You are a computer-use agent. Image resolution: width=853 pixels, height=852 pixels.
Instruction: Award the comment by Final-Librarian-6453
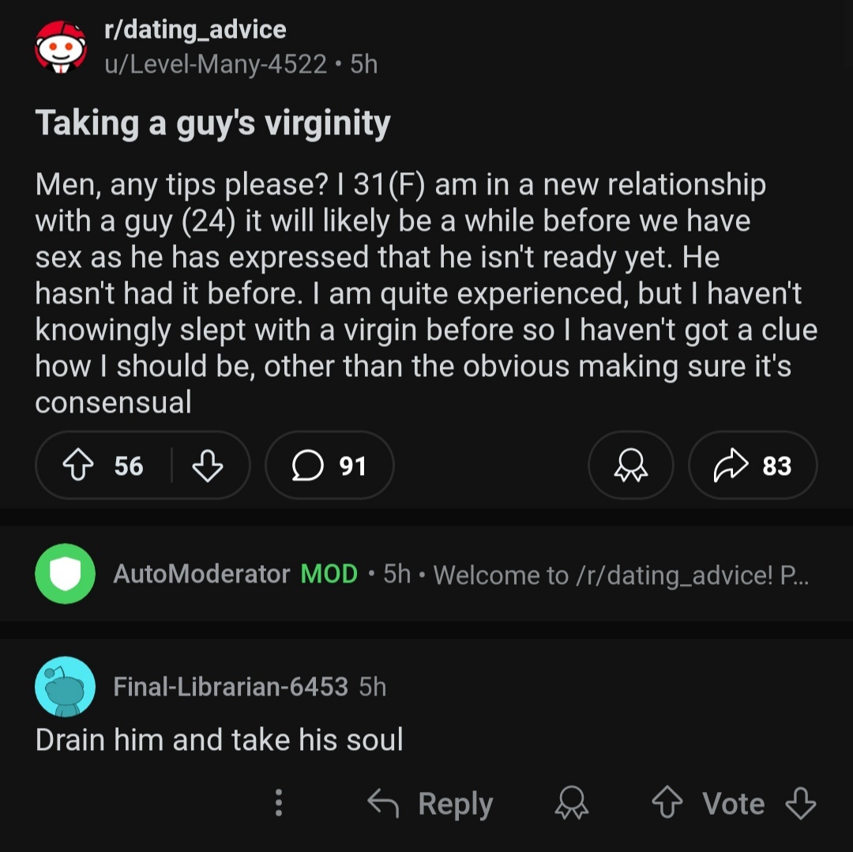click(572, 804)
